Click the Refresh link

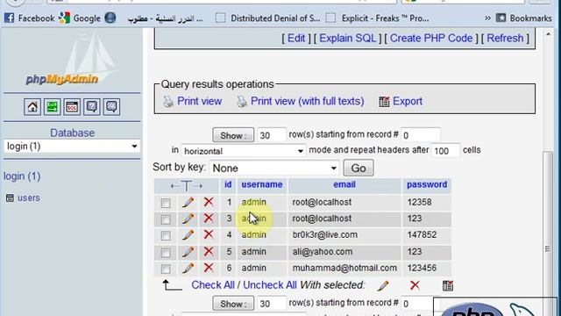(x=505, y=38)
